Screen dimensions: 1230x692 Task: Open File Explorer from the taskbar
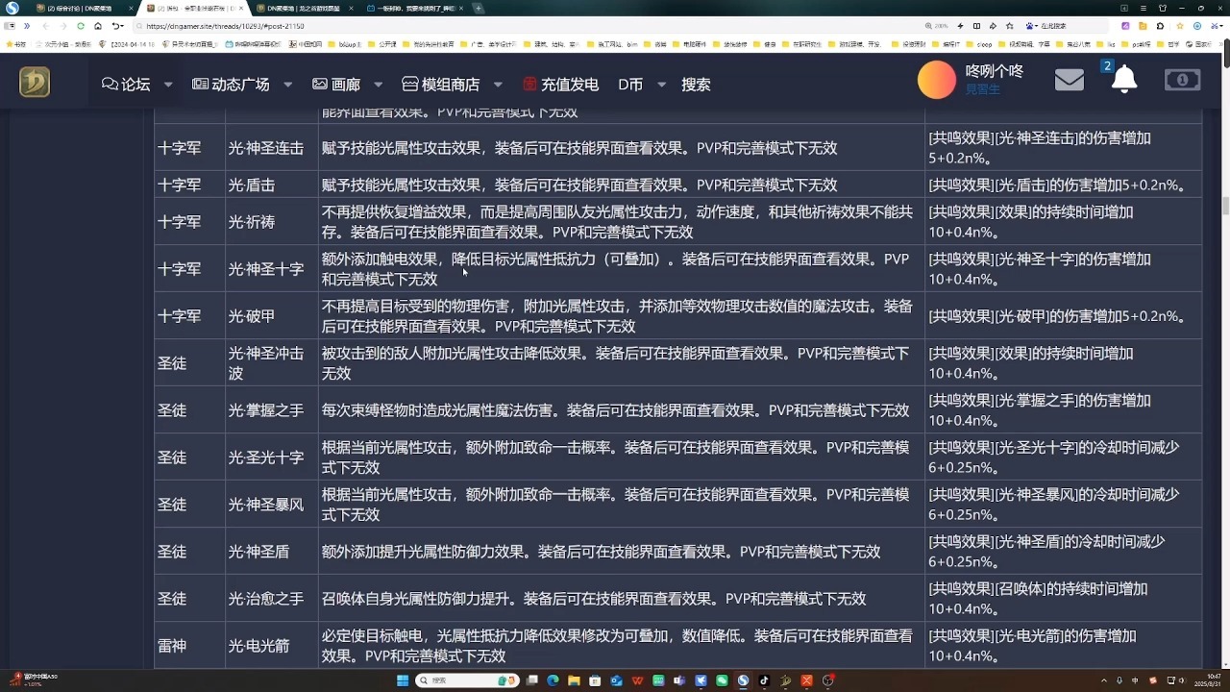[575, 680]
